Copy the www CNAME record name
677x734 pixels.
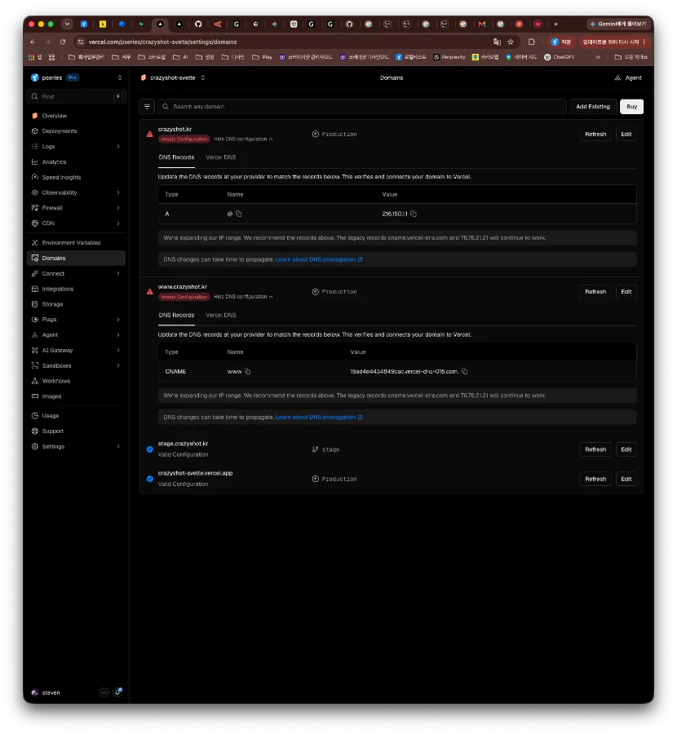[248, 372]
